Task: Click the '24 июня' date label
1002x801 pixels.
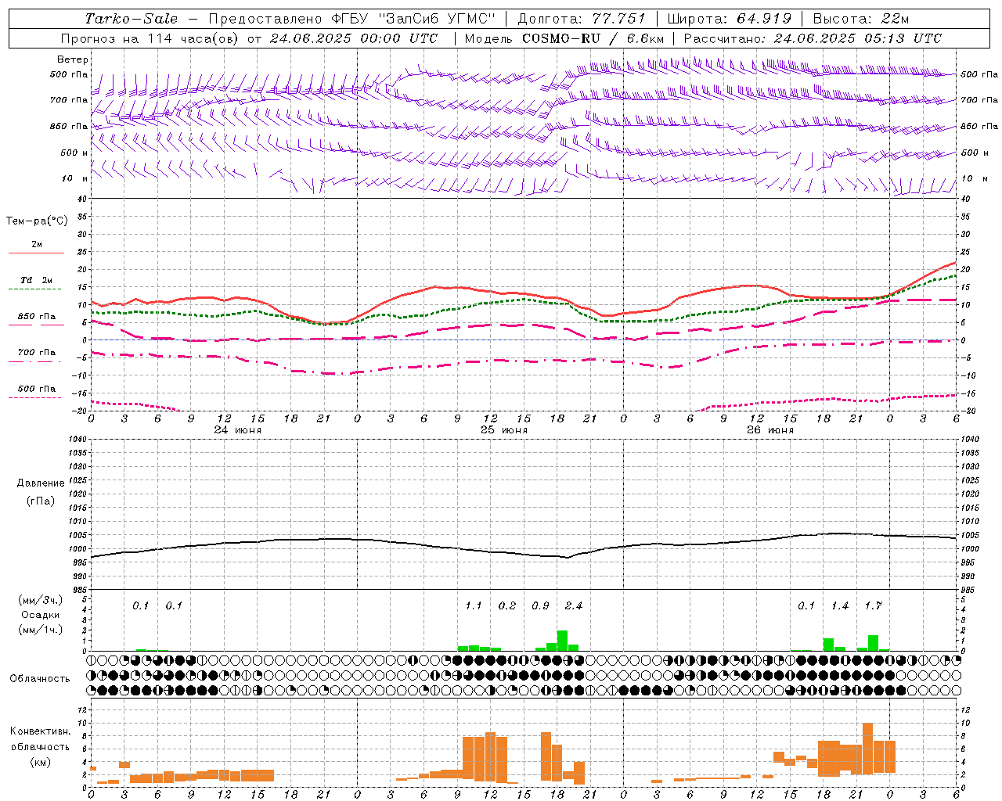Action: click(x=238, y=430)
